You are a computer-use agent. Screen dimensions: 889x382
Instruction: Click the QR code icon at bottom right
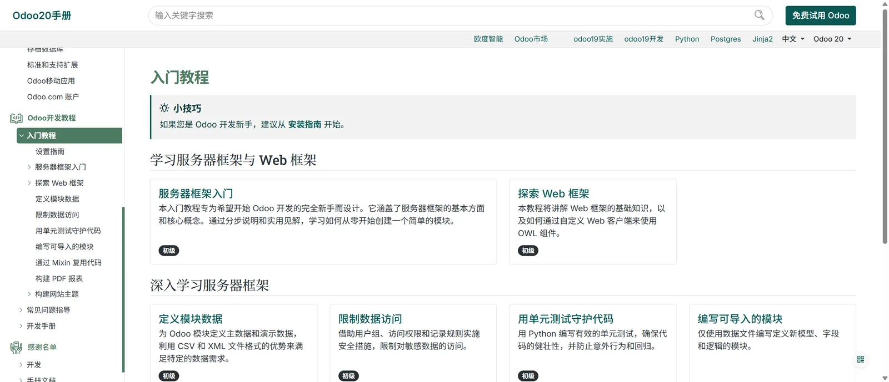[860, 359]
